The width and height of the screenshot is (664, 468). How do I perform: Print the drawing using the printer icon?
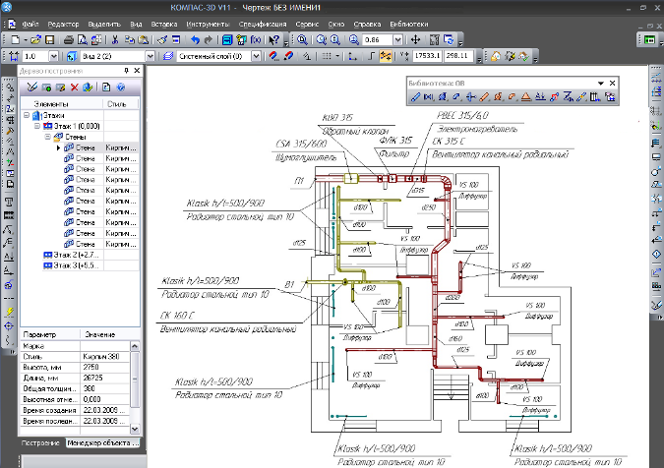click(x=69, y=39)
